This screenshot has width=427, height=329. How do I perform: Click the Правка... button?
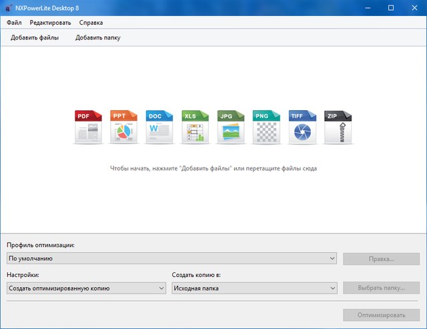pos(381,258)
